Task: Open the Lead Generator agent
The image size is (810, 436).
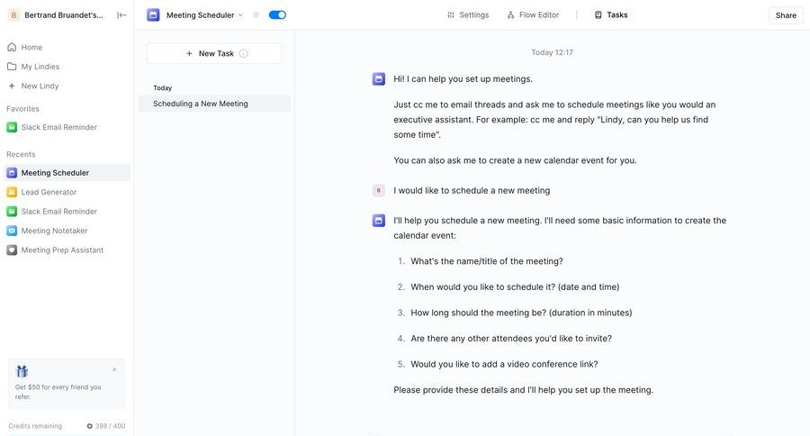Action: [x=66, y=192]
